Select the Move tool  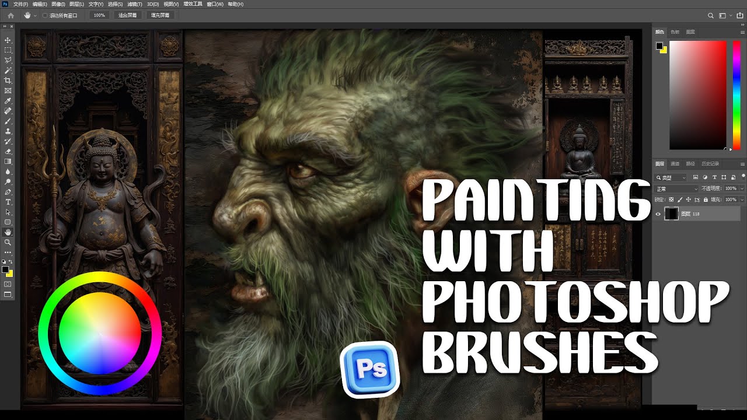click(x=8, y=40)
